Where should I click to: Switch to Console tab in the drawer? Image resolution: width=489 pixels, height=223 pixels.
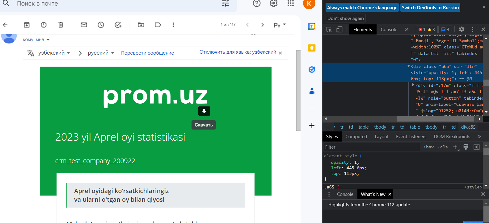click(x=345, y=194)
